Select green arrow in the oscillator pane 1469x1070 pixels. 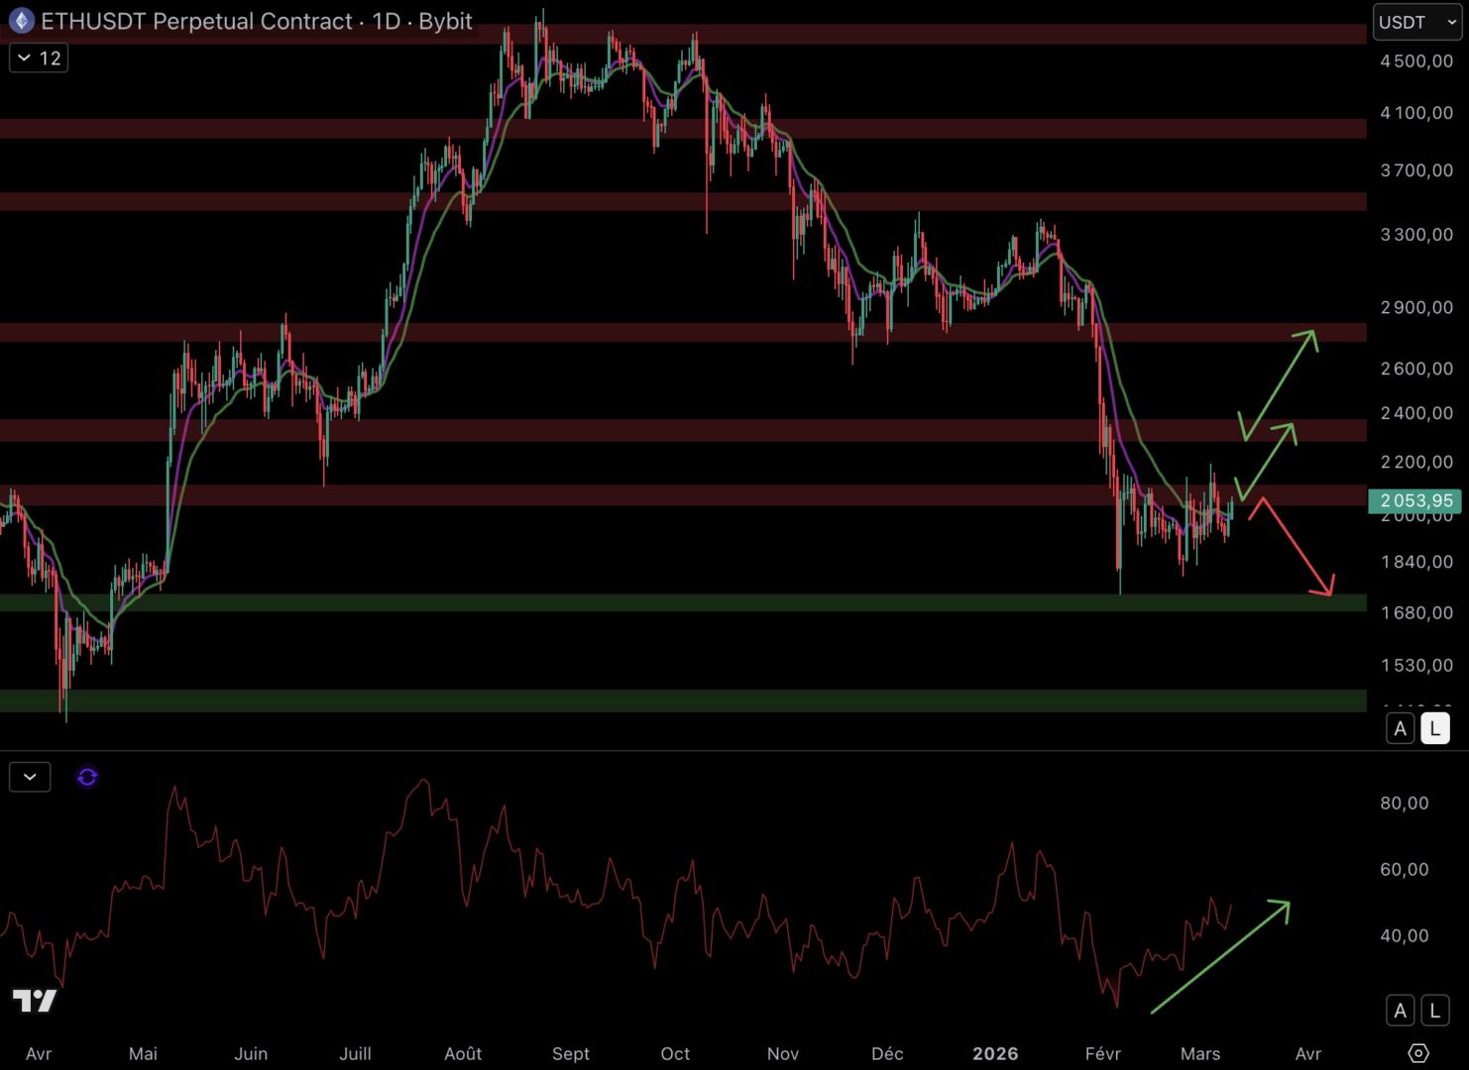(x=1219, y=957)
